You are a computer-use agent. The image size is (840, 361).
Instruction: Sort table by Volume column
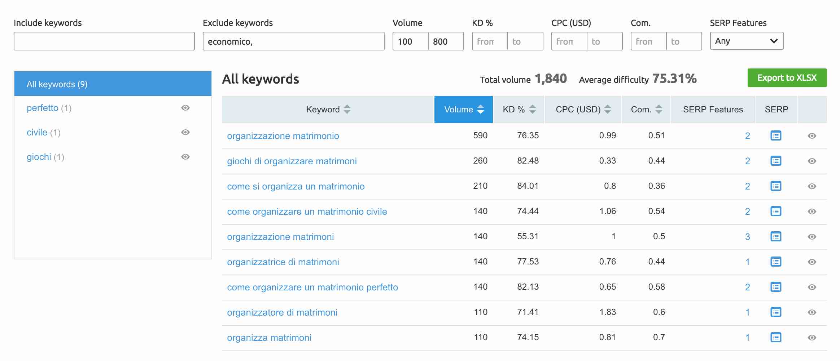(x=464, y=110)
